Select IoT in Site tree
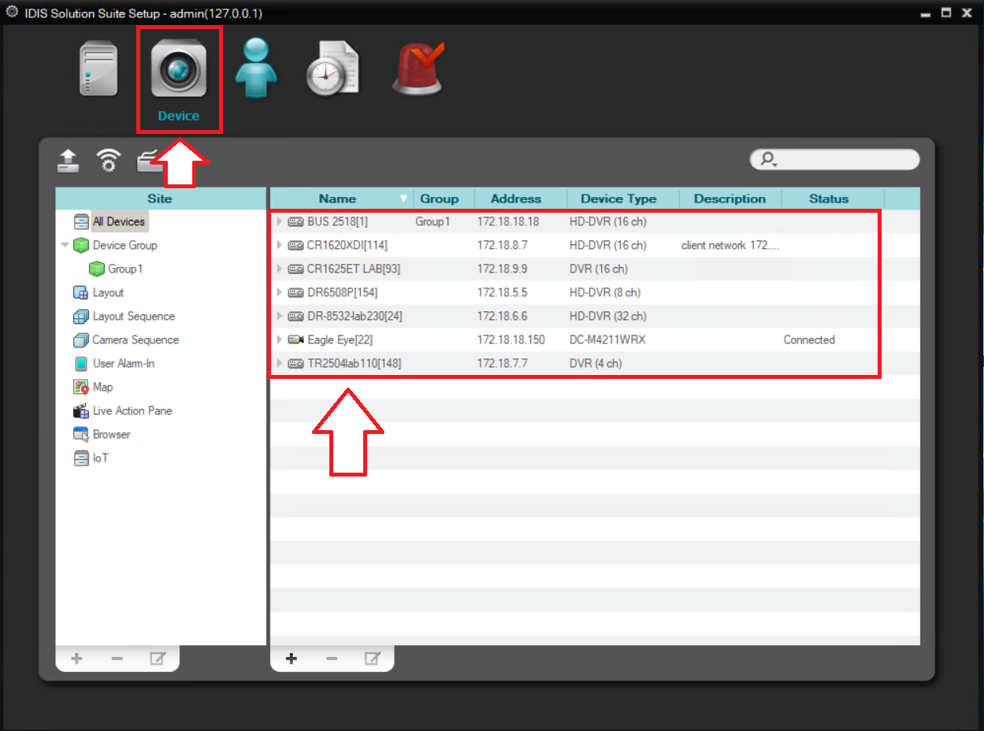This screenshot has height=731, width=984. click(100, 458)
